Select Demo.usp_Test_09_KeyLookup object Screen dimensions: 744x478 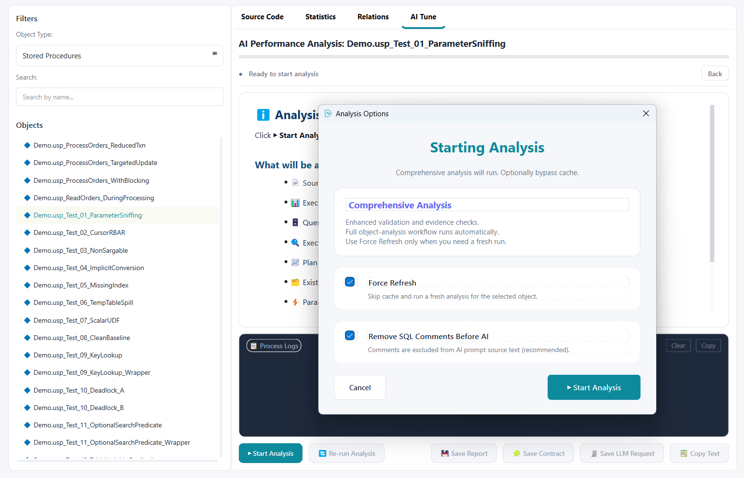117,355
